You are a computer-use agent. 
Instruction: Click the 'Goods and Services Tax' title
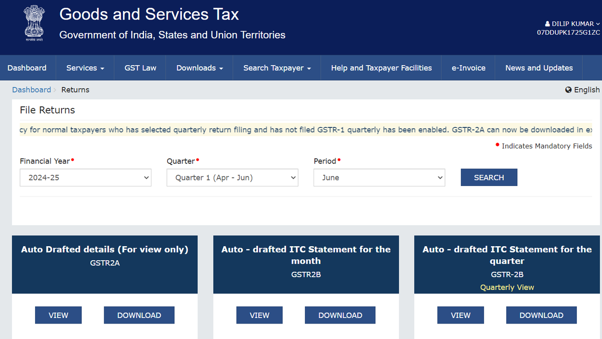[149, 14]
